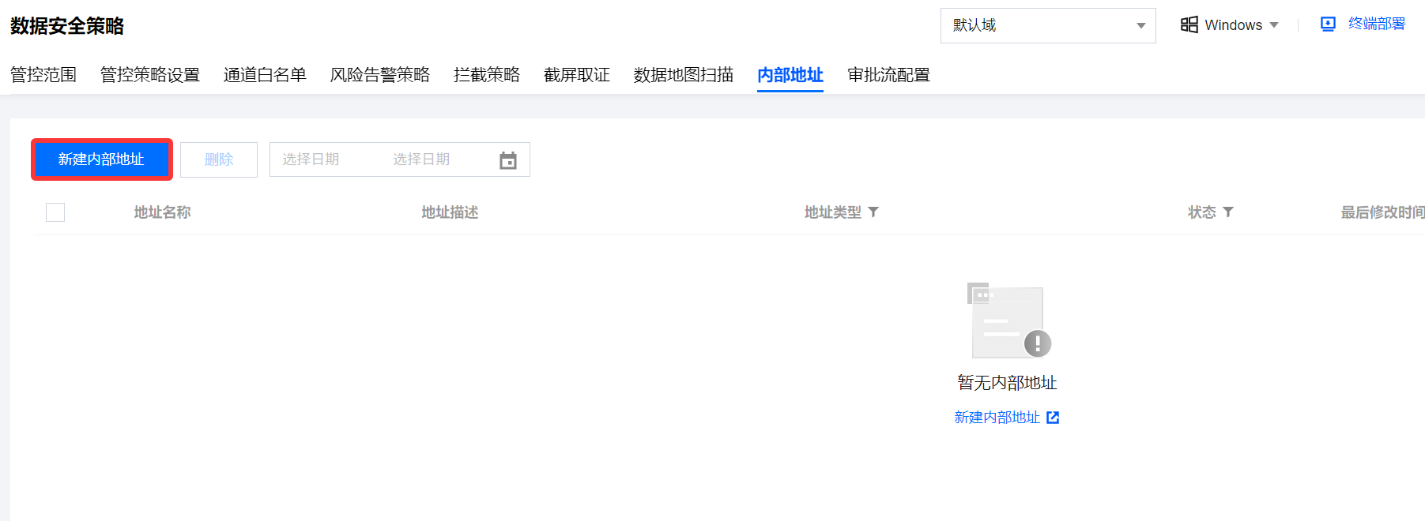Image resolution: width=1425 pixels, height=521 pixels.
Task: Click the calendar icon in date picker
Action: (507, 160)
